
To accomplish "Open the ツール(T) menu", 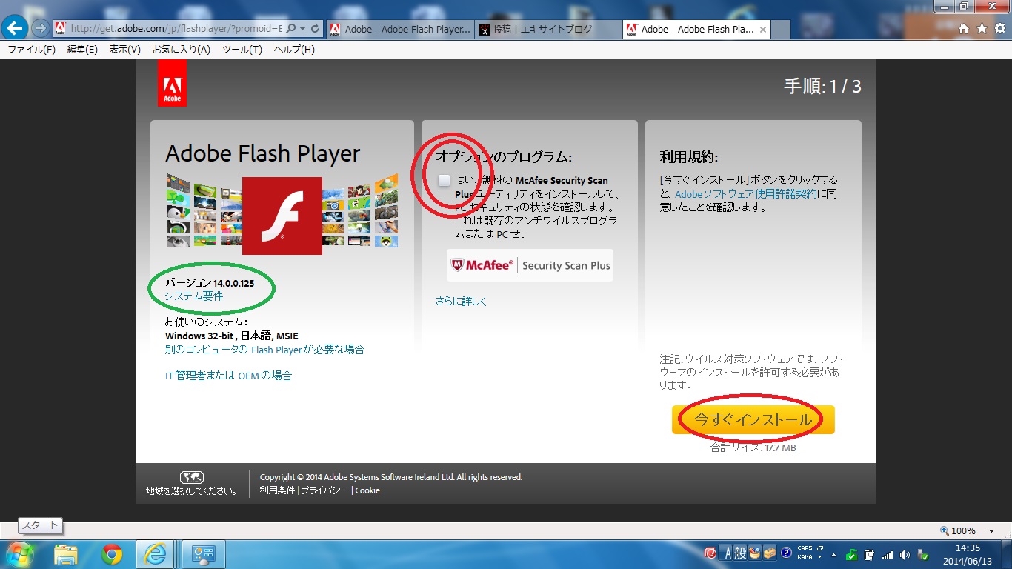I will [x=242, y=50].
